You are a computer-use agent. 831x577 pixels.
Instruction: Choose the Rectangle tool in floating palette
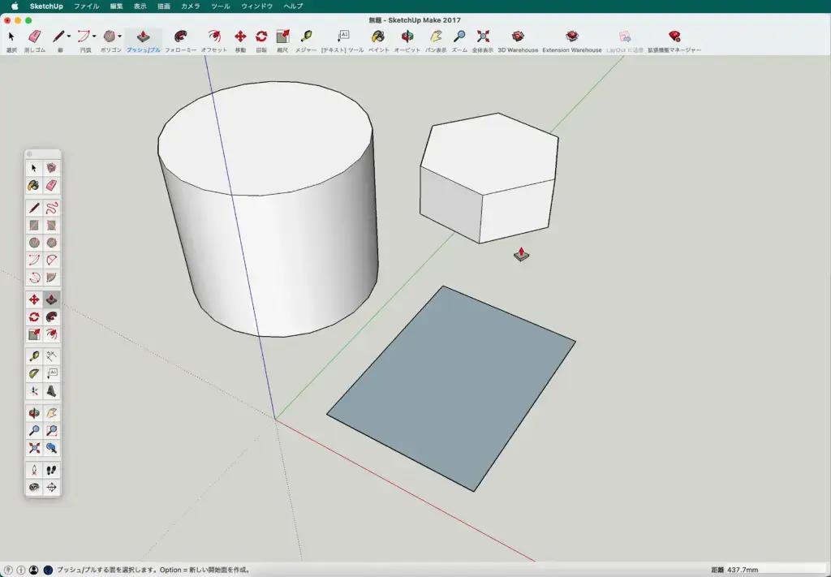click(34, 225)
